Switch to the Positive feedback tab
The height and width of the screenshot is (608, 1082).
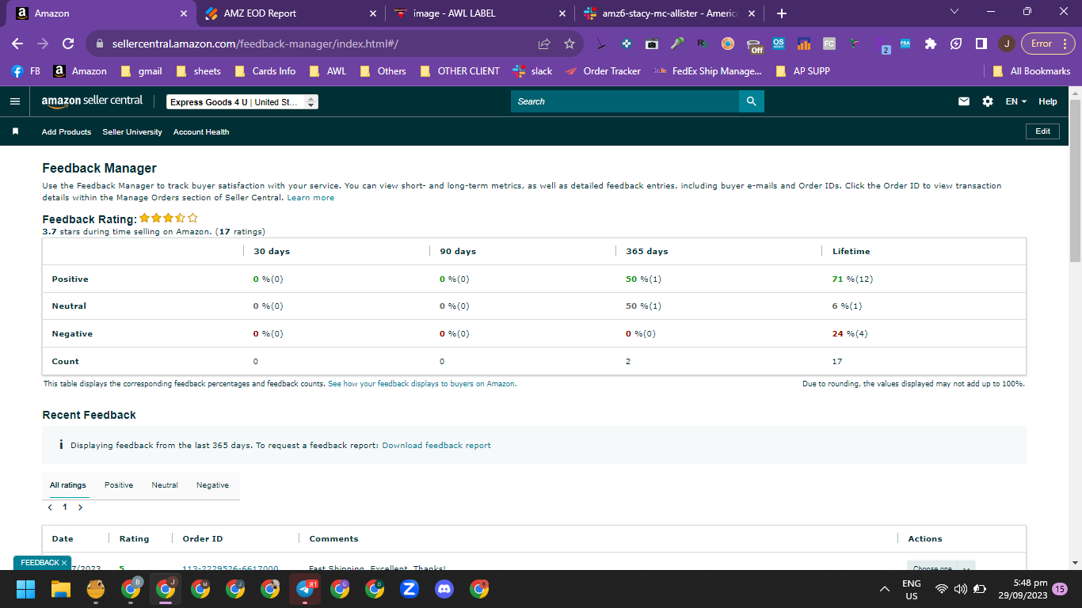click(x=119, y=484)
